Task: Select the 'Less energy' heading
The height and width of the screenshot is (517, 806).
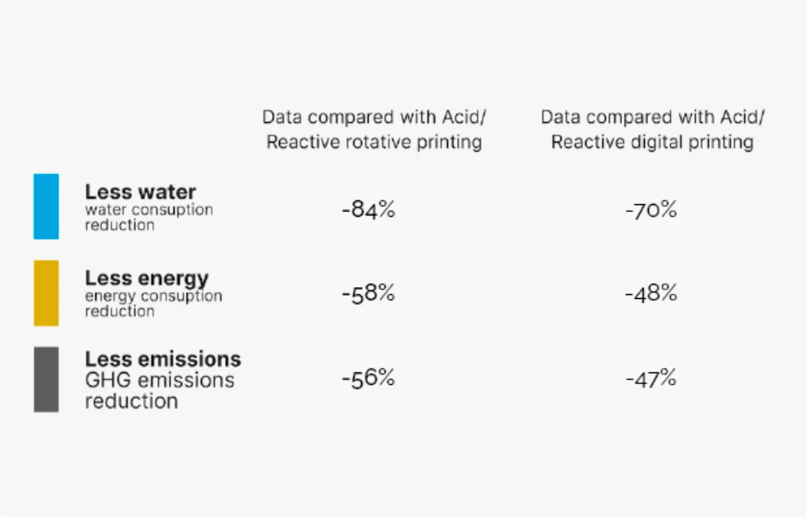Action: point(147,278)
